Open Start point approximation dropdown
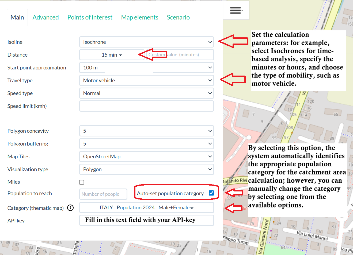 [146, 68]
